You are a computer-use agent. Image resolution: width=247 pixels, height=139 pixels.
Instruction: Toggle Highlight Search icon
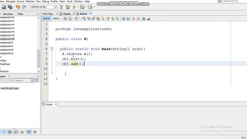point(98,19)
